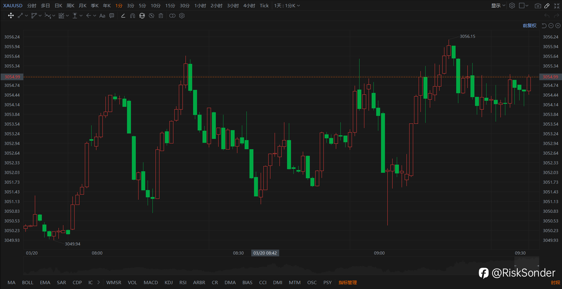Viewport: 562px width, 289px height.
Task: Toggle the RSI sub-indicator
Action: (x=183, y=282)
